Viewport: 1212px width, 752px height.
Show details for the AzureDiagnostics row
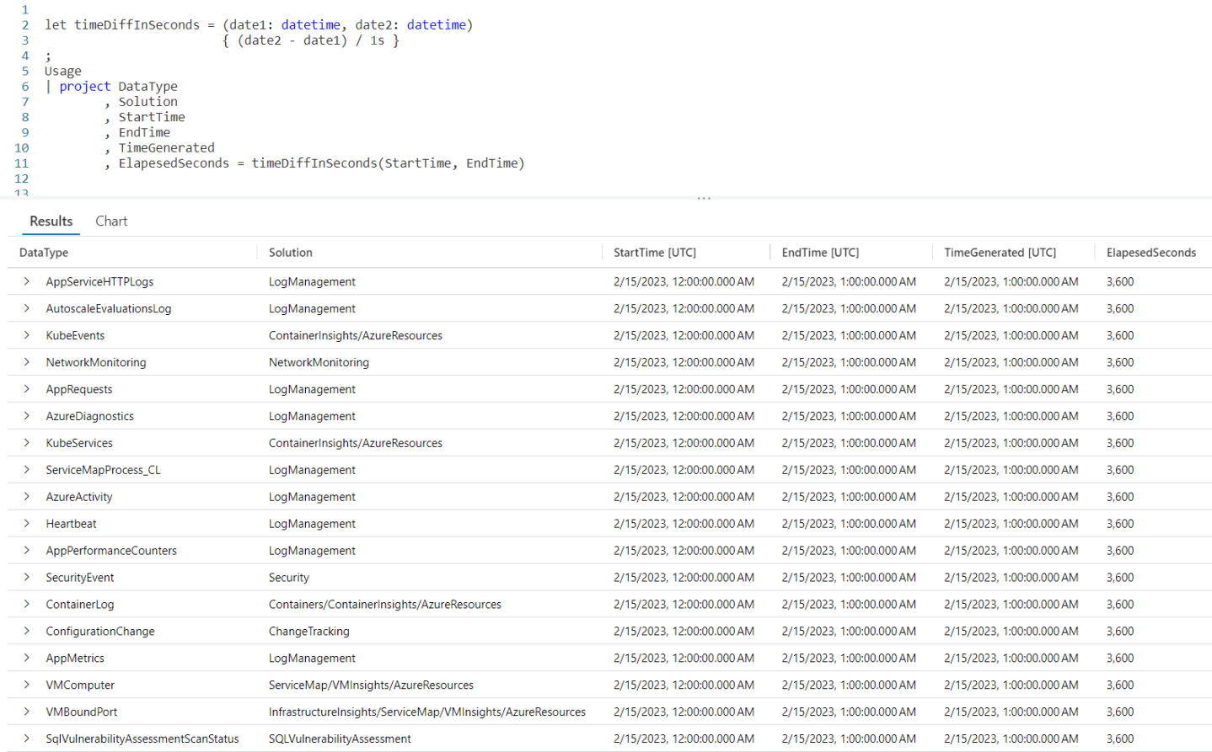(27, 416)
